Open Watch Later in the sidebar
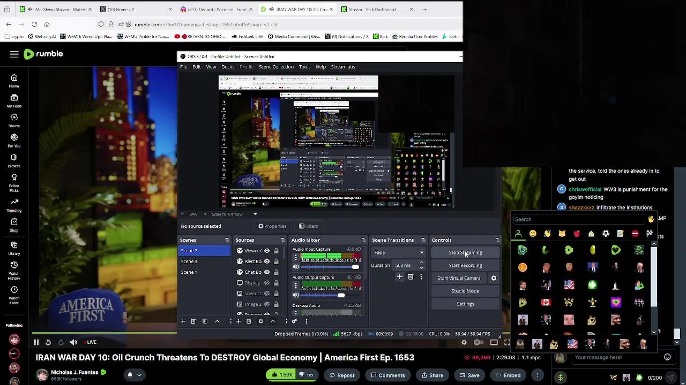 [14, 294]
